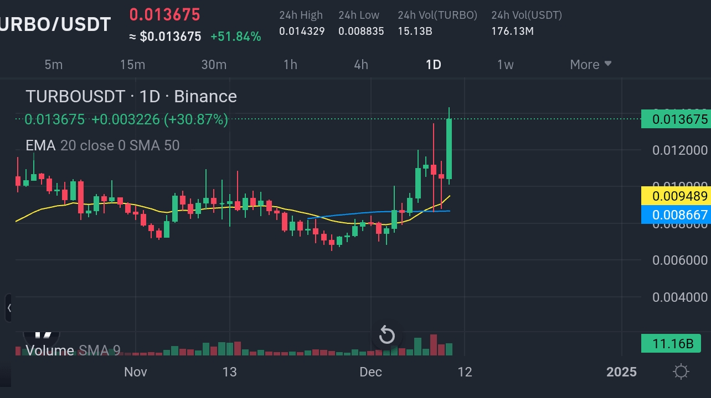Open the 30m chart view
The width and height of the screenshot is (711, 398).
(214, 65)
